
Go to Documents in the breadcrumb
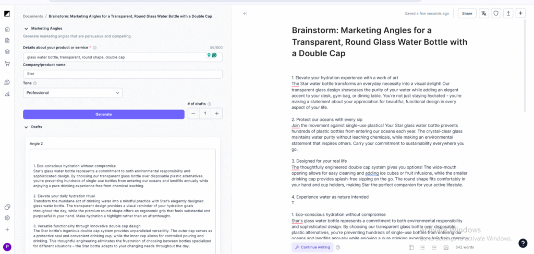[x=33, y=16]
